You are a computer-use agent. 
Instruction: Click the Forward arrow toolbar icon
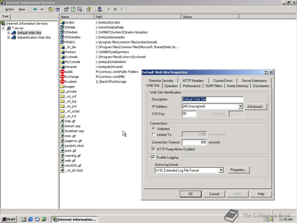(x=42, y=9)
